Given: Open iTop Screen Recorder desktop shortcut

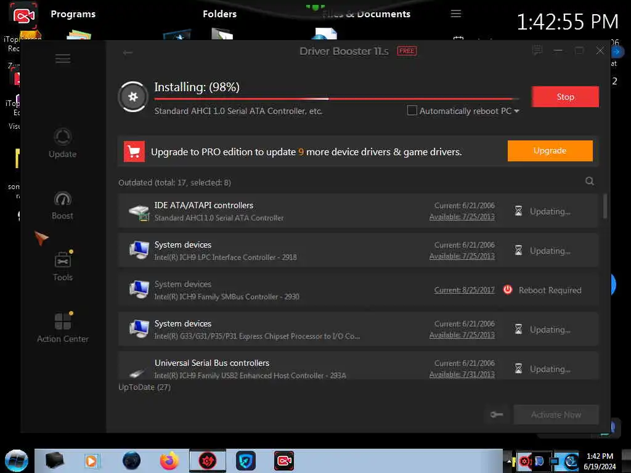Looking at the screenshot, I should [23, 26].
